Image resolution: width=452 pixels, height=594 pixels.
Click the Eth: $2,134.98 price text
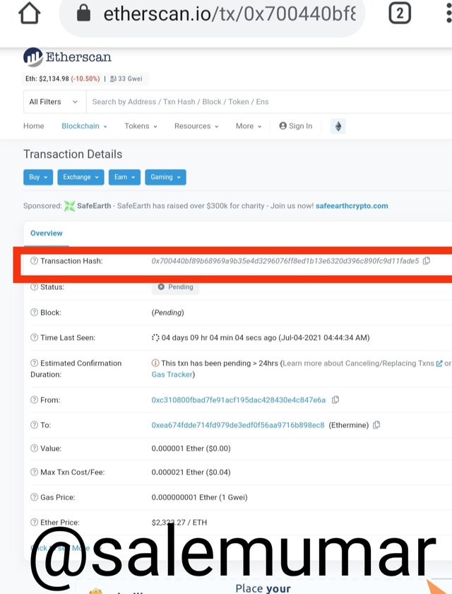(x=47, y=78)
